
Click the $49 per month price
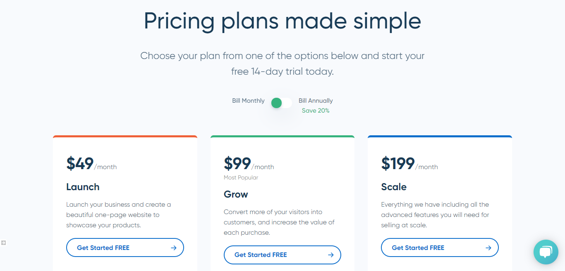tap(91, 164)
